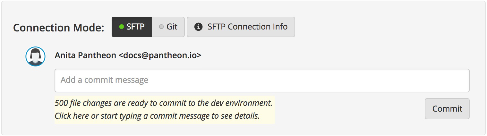The height and width of the screenshot is (136, 487).
Task: Click Anita Pantheon's avatar icon
Action: [35, 57]
